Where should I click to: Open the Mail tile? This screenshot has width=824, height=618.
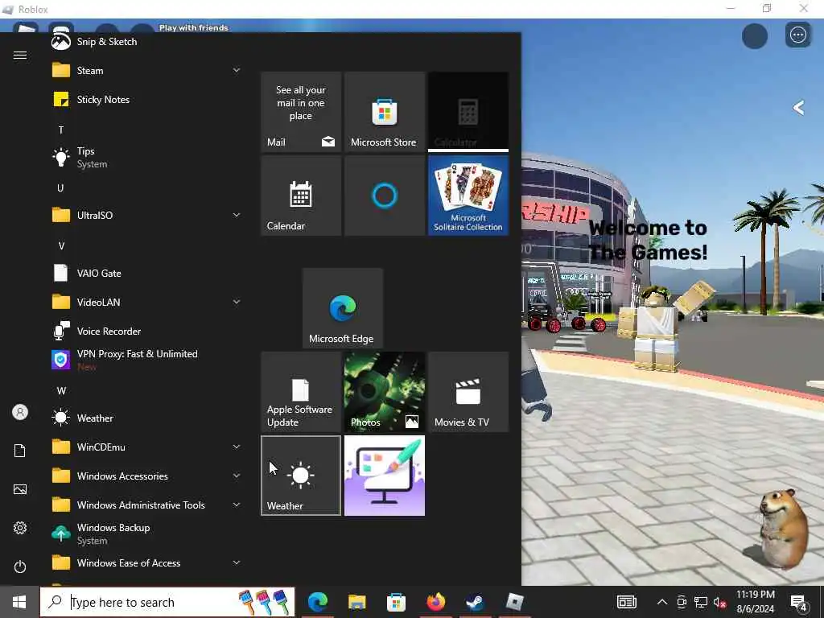(301, 112)
